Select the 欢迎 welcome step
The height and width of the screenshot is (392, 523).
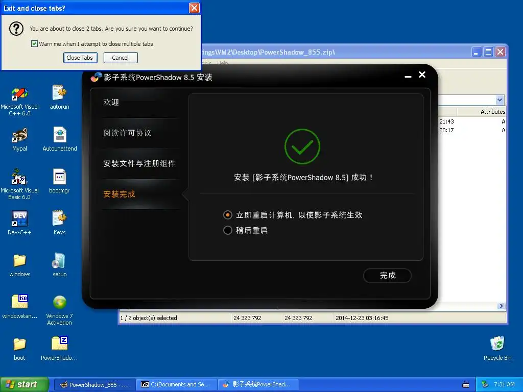pos(111,102)
